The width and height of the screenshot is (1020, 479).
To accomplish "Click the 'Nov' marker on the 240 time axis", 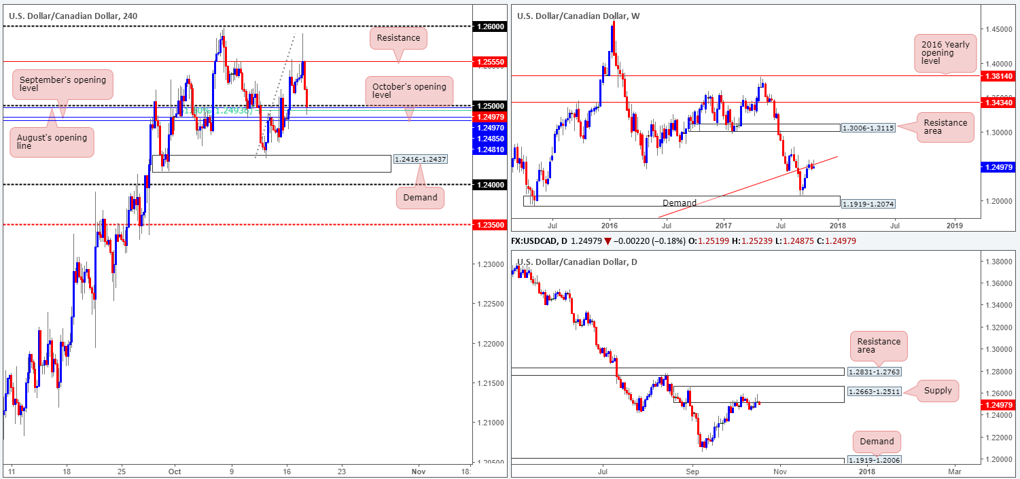I will tap(419, 470).
